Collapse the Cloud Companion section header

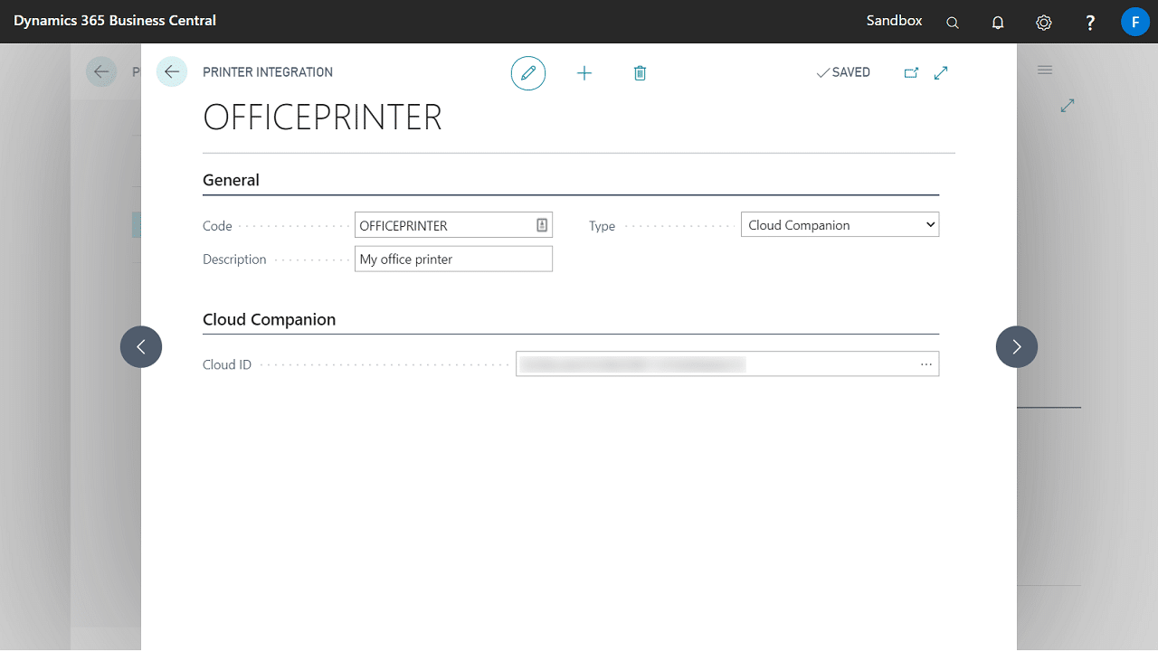tap(270, 319)
